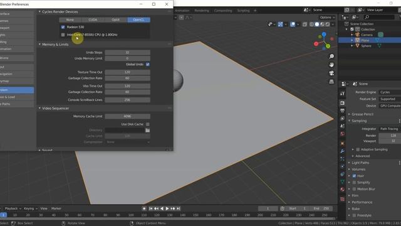Collapse the Video Sequencer panel
The height and width of the screenshot is (226, 401).
(x=39, y=108)
